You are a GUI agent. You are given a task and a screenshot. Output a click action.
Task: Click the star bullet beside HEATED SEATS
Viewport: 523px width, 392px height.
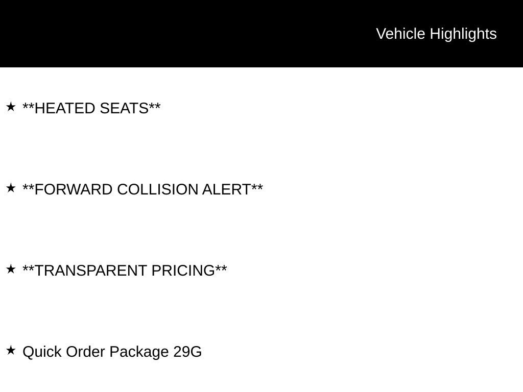11,107
